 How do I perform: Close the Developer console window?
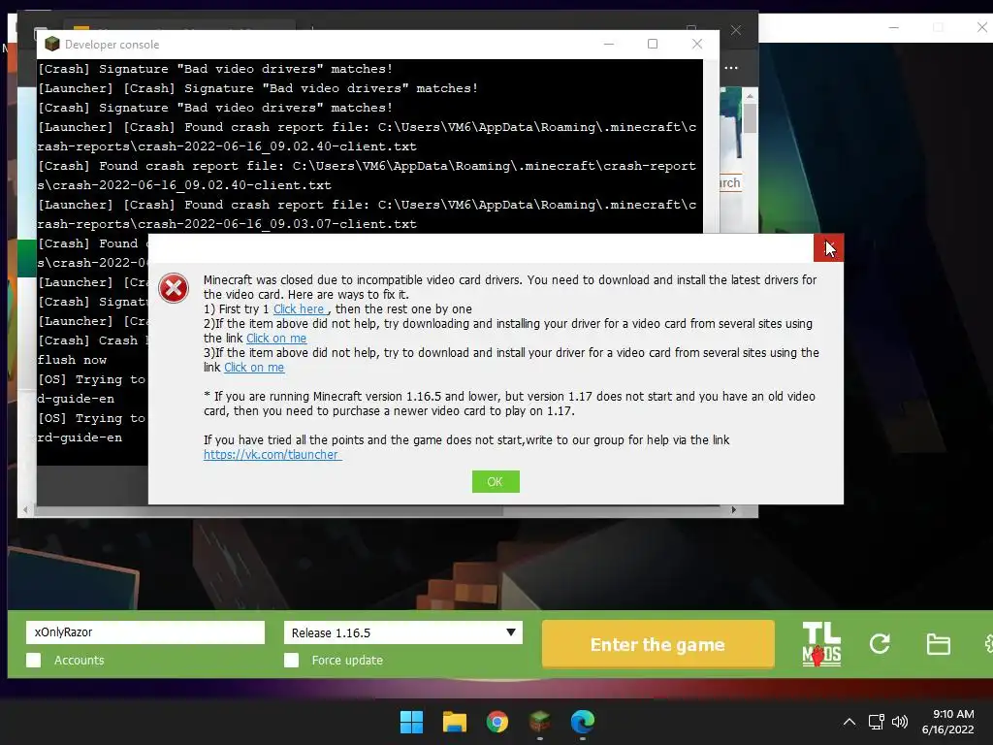(696, 44)
